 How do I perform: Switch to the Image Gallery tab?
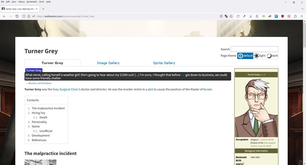point(108,63)
